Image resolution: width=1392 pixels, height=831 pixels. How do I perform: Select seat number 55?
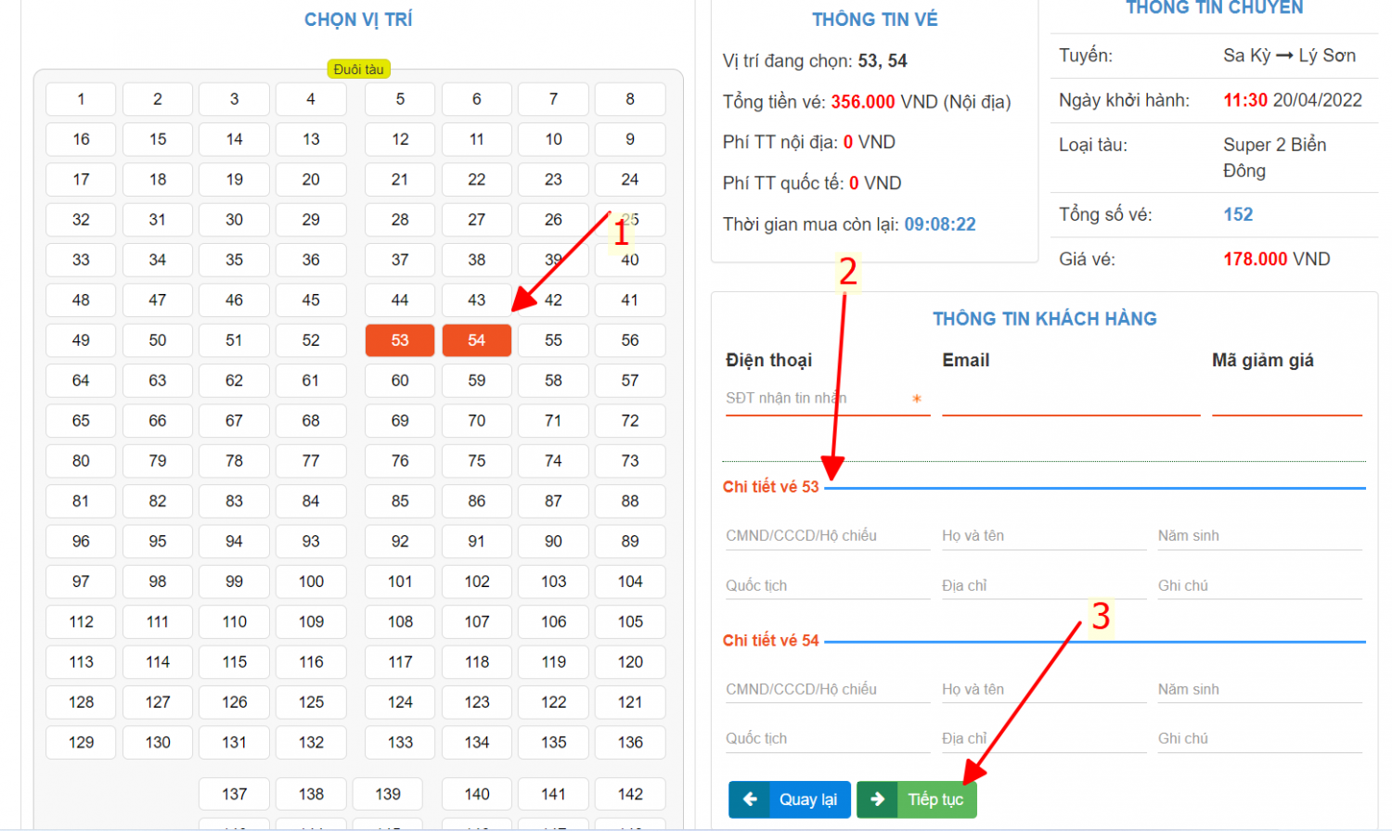click(x=553, y=340)
